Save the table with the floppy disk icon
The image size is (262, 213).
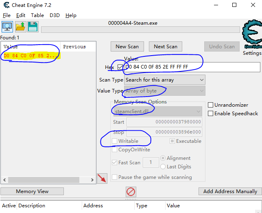click(x=33, y=27)
